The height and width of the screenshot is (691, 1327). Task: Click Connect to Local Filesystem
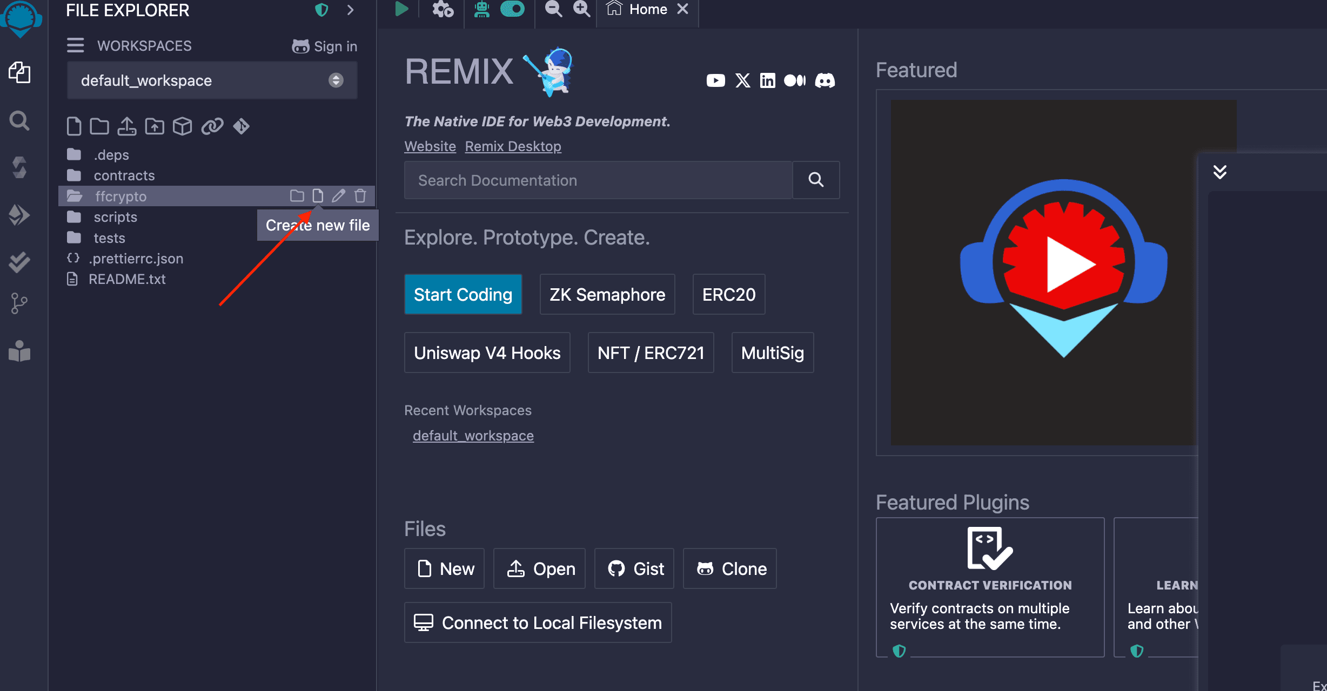click(x=538, y=622)
